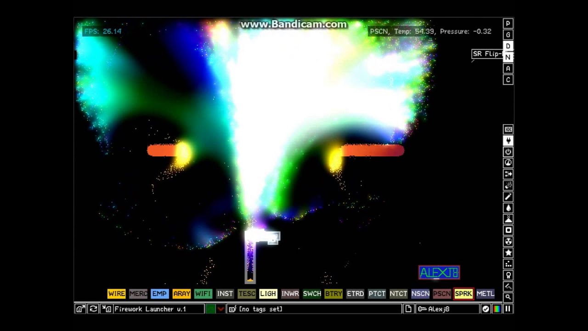The image size is (588, 331).
Task: Toggle the P quick option
Action: (508, 23)
